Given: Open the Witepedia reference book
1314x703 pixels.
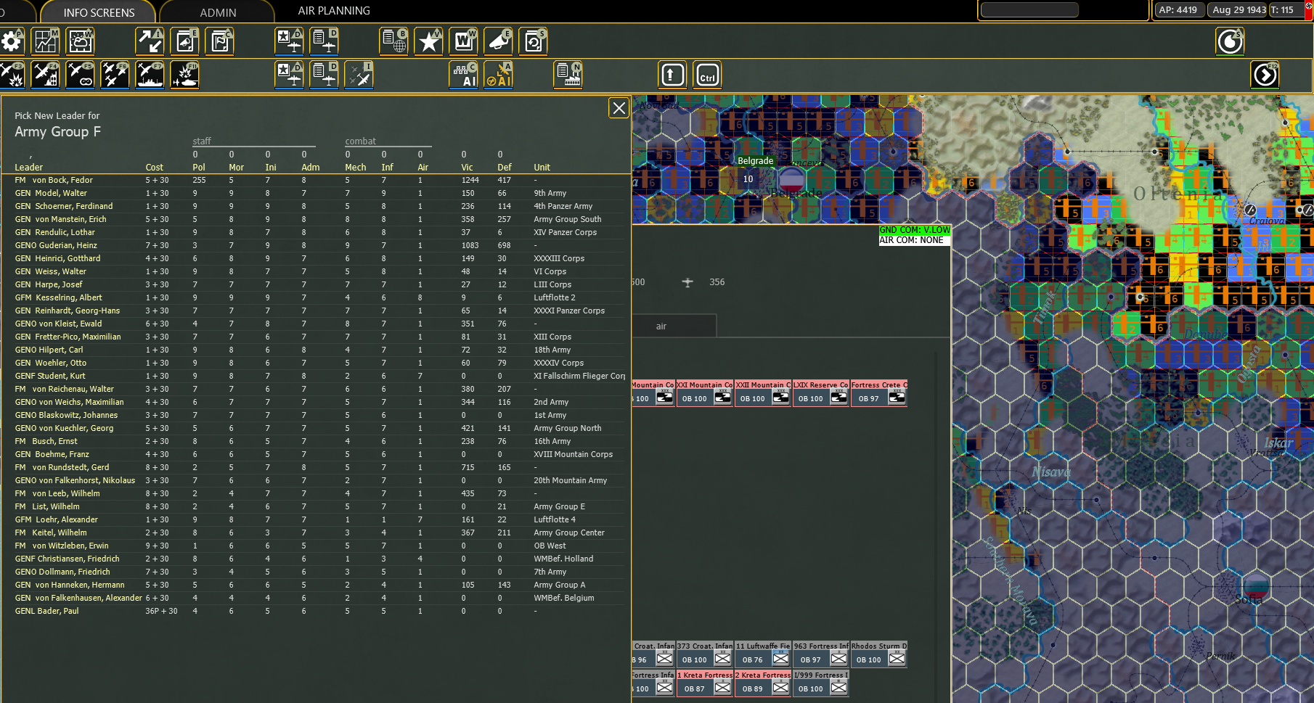Looking at the screenshot, I should (x=462, y=41).
